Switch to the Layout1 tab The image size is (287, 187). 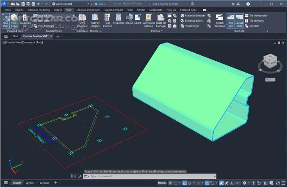pyautogui.click(x=31, y=183)
